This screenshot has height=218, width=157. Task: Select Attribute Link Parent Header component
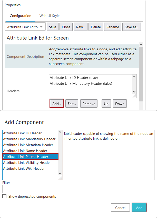pos(30,157)
